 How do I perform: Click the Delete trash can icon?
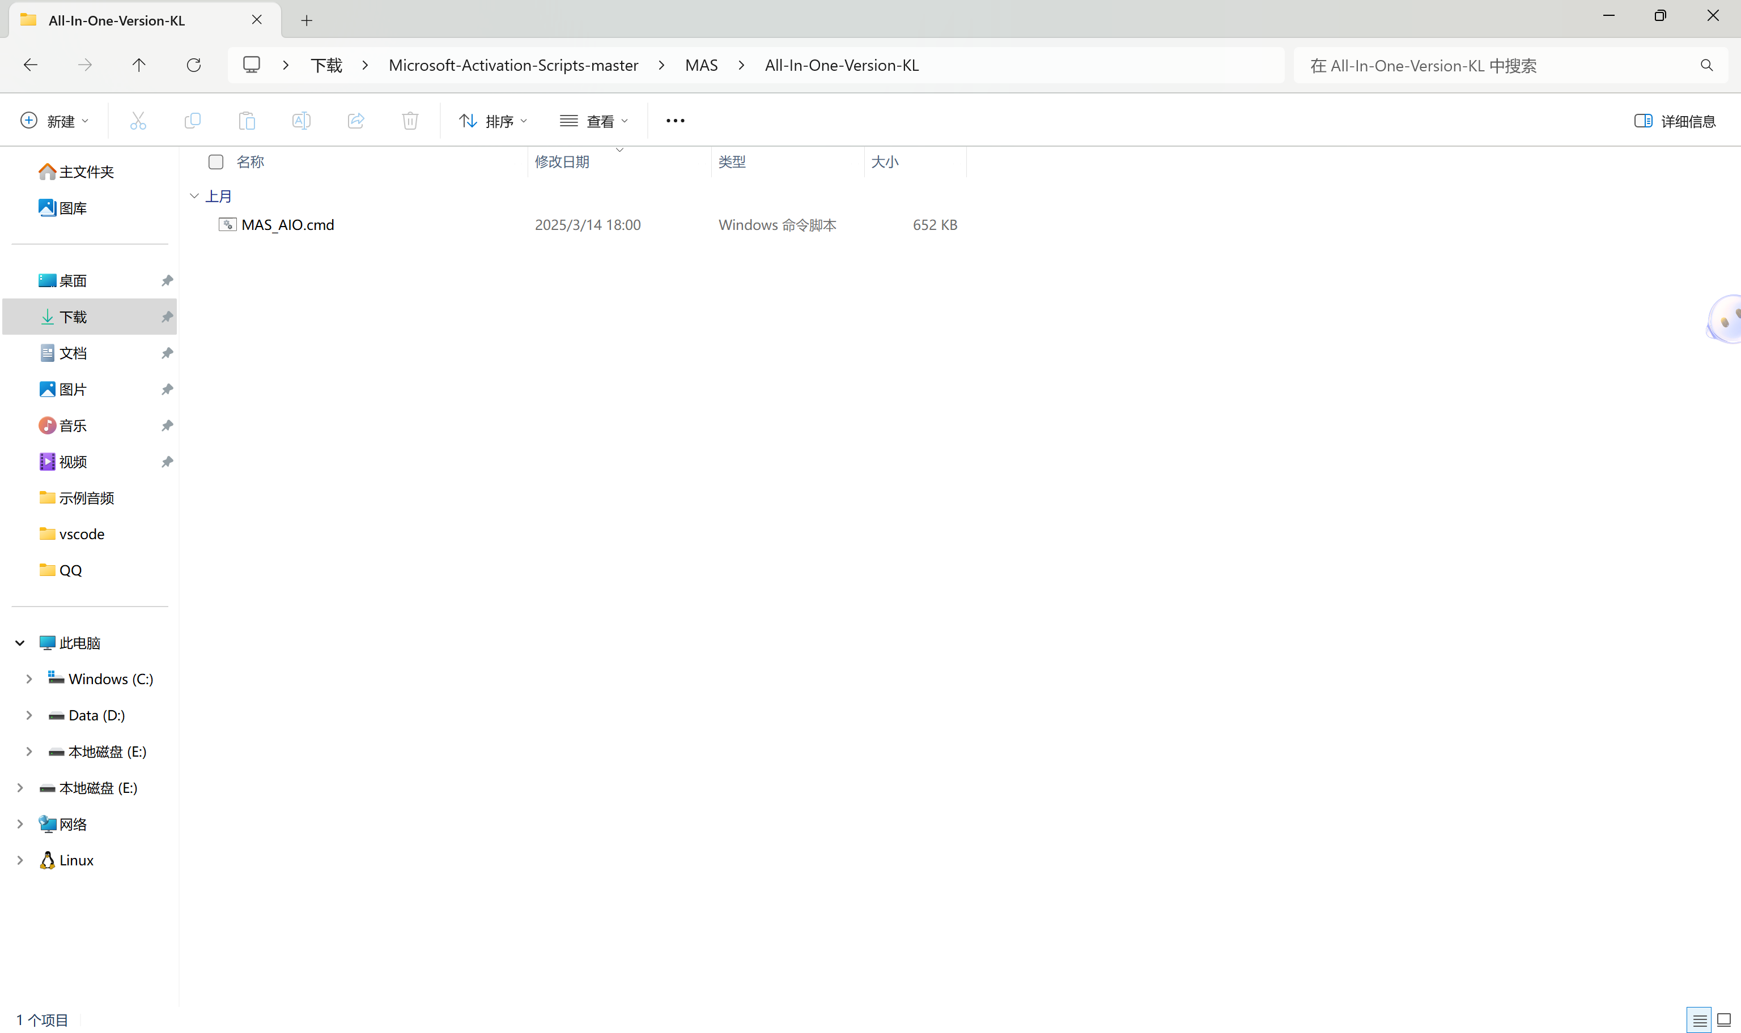410,121
